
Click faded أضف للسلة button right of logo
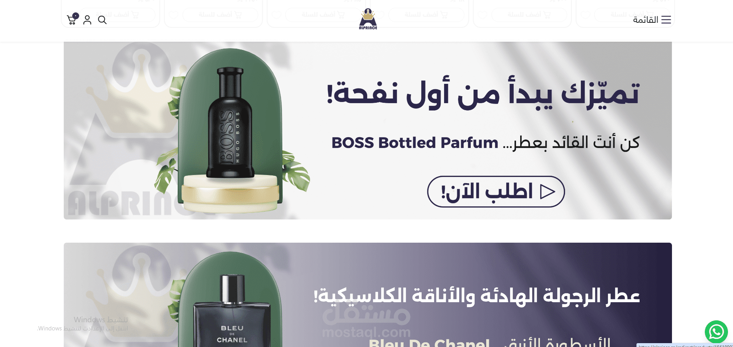426,15
